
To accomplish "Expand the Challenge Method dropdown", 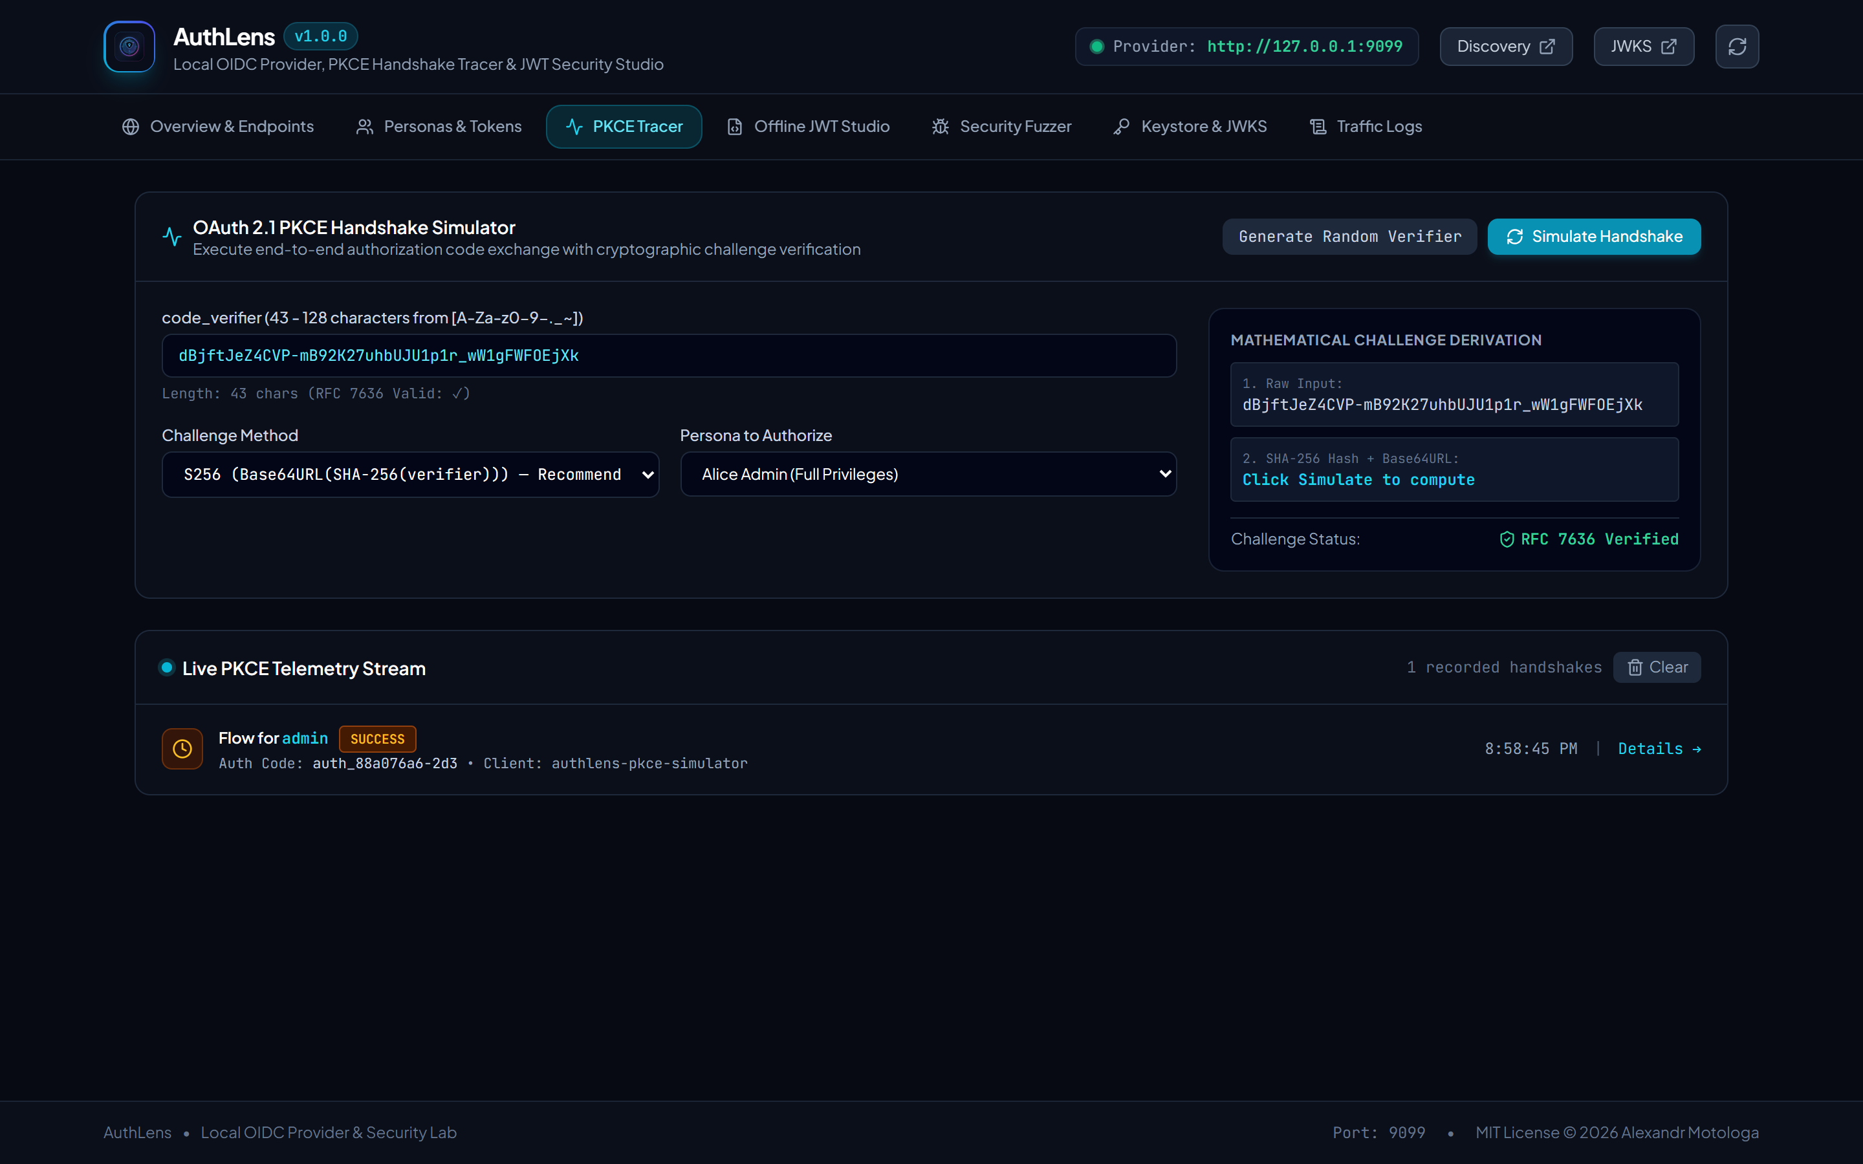I will pyautogui.click(x=410, y=475).
